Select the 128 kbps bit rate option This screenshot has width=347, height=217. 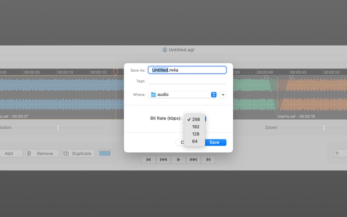click(x=195, y=134)
